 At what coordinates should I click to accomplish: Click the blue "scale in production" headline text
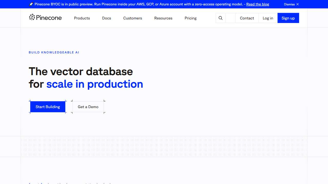pyautogui.click(x=95, y=84)
